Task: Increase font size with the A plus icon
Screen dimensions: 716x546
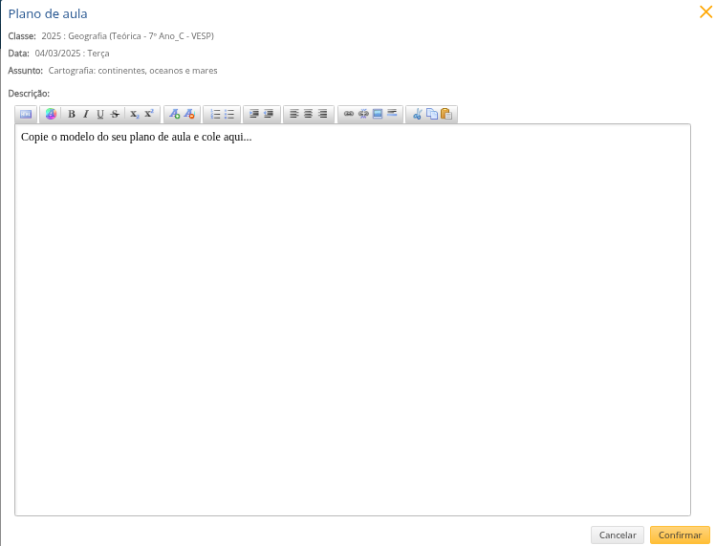Action: [x=174, y=114]
